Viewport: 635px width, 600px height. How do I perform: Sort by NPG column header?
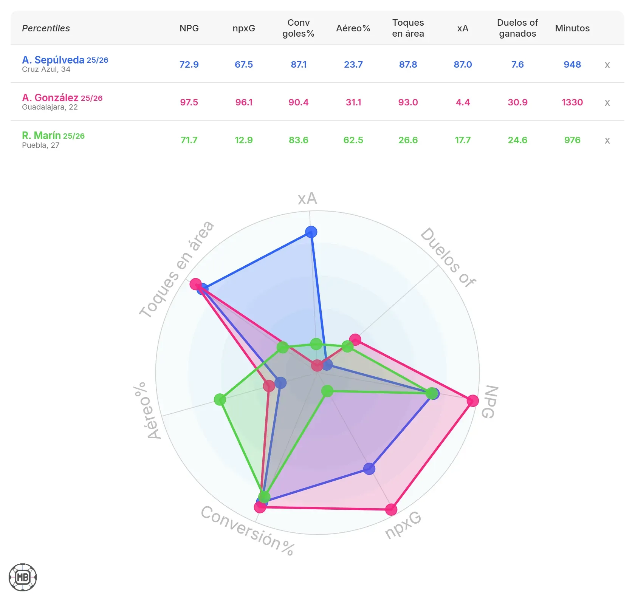pyautogui.click(x=189, y=28)
